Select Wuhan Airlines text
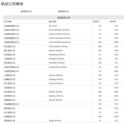The height and width of the screenshot is (123, 124). (55, 92)
